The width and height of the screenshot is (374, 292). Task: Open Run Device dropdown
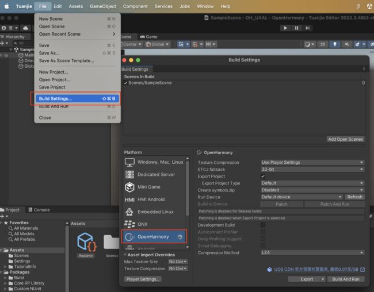(x=302, y=197)
